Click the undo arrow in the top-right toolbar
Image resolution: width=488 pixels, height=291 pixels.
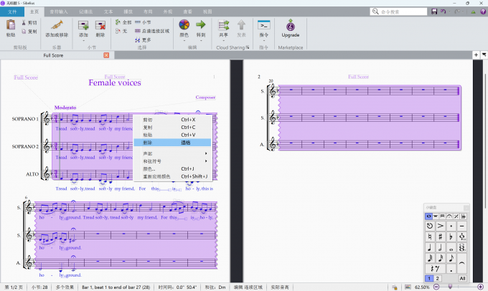pyautogui.click(x=444, y=11)
